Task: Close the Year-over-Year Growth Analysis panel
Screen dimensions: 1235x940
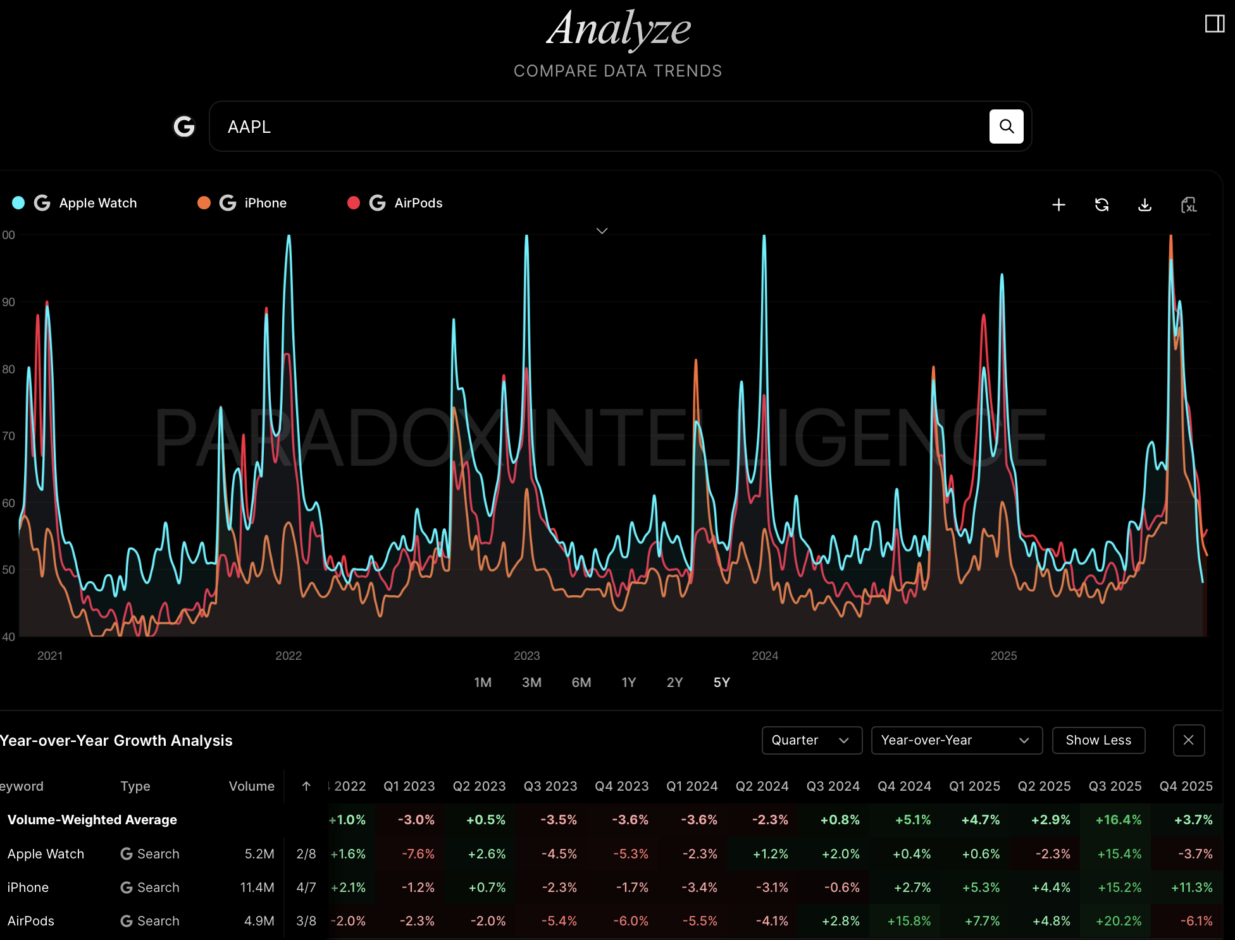Action: (1189, 740)
